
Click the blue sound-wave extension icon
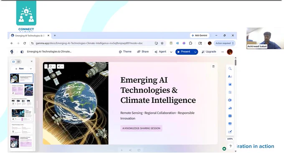[177, 43]
